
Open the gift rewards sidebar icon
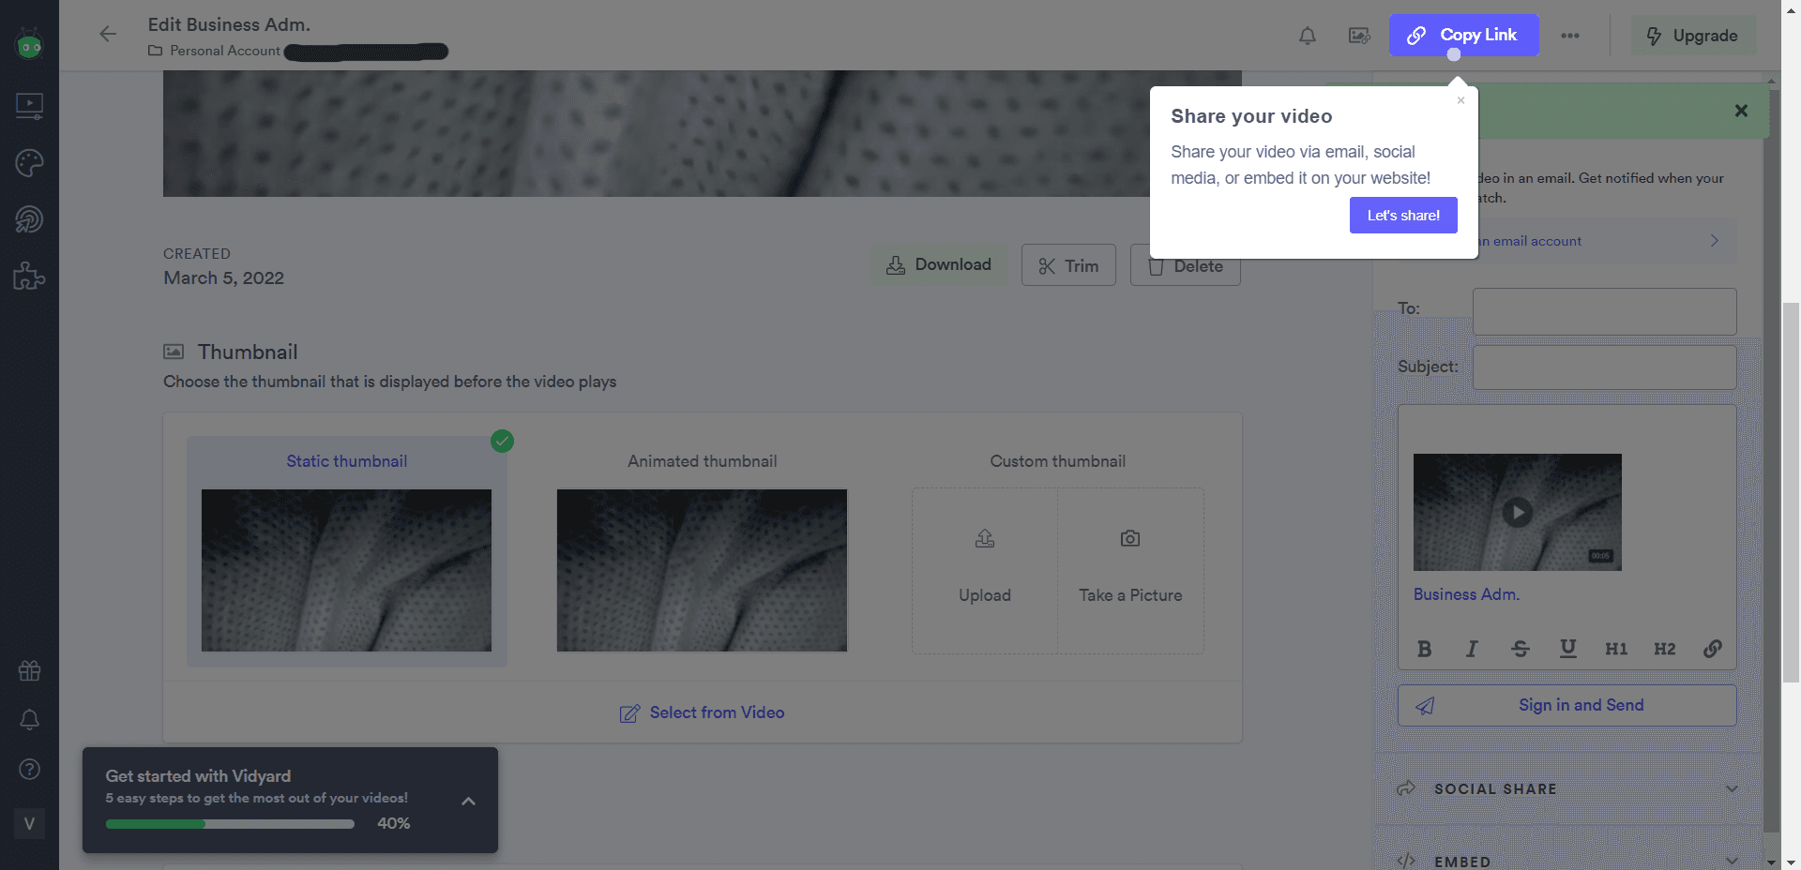(29, 670)
